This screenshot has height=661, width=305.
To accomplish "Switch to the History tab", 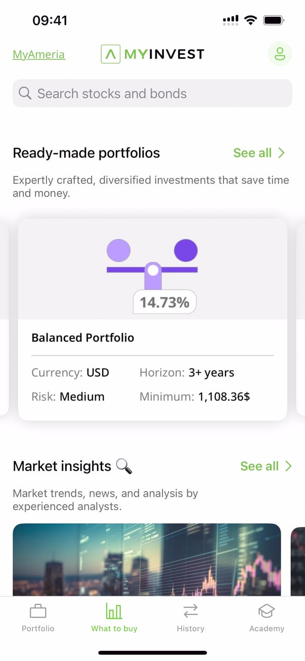I will coord(190,628).
